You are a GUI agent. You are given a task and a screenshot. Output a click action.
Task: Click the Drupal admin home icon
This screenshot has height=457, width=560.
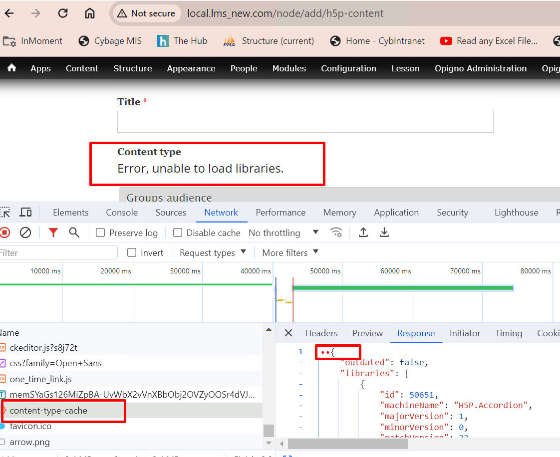12,68
